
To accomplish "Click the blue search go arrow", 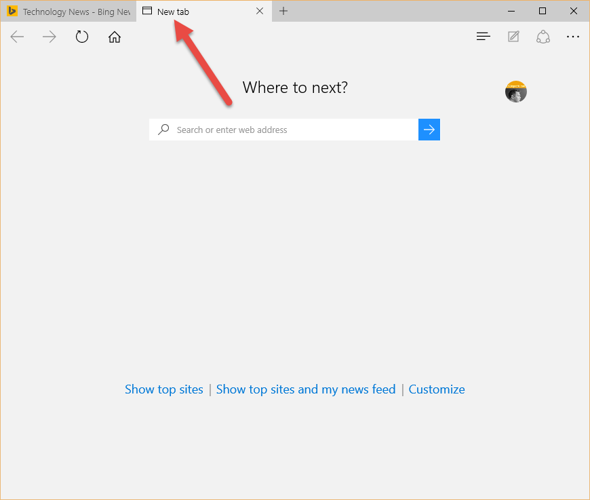I will (x=429, y=129).
